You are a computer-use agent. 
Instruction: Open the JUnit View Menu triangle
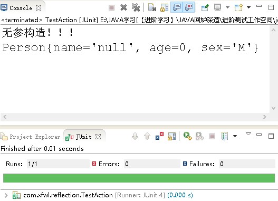pos(248,134)
